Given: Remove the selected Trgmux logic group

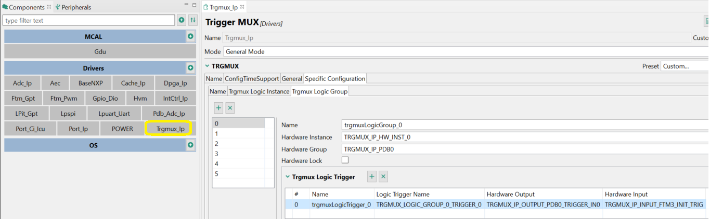Looking at the screenshot, I should (230, 108).
